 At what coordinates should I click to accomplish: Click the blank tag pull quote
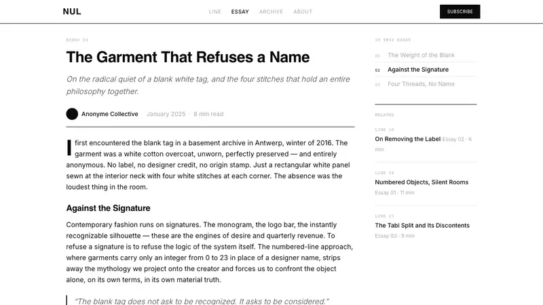point(202,301)
